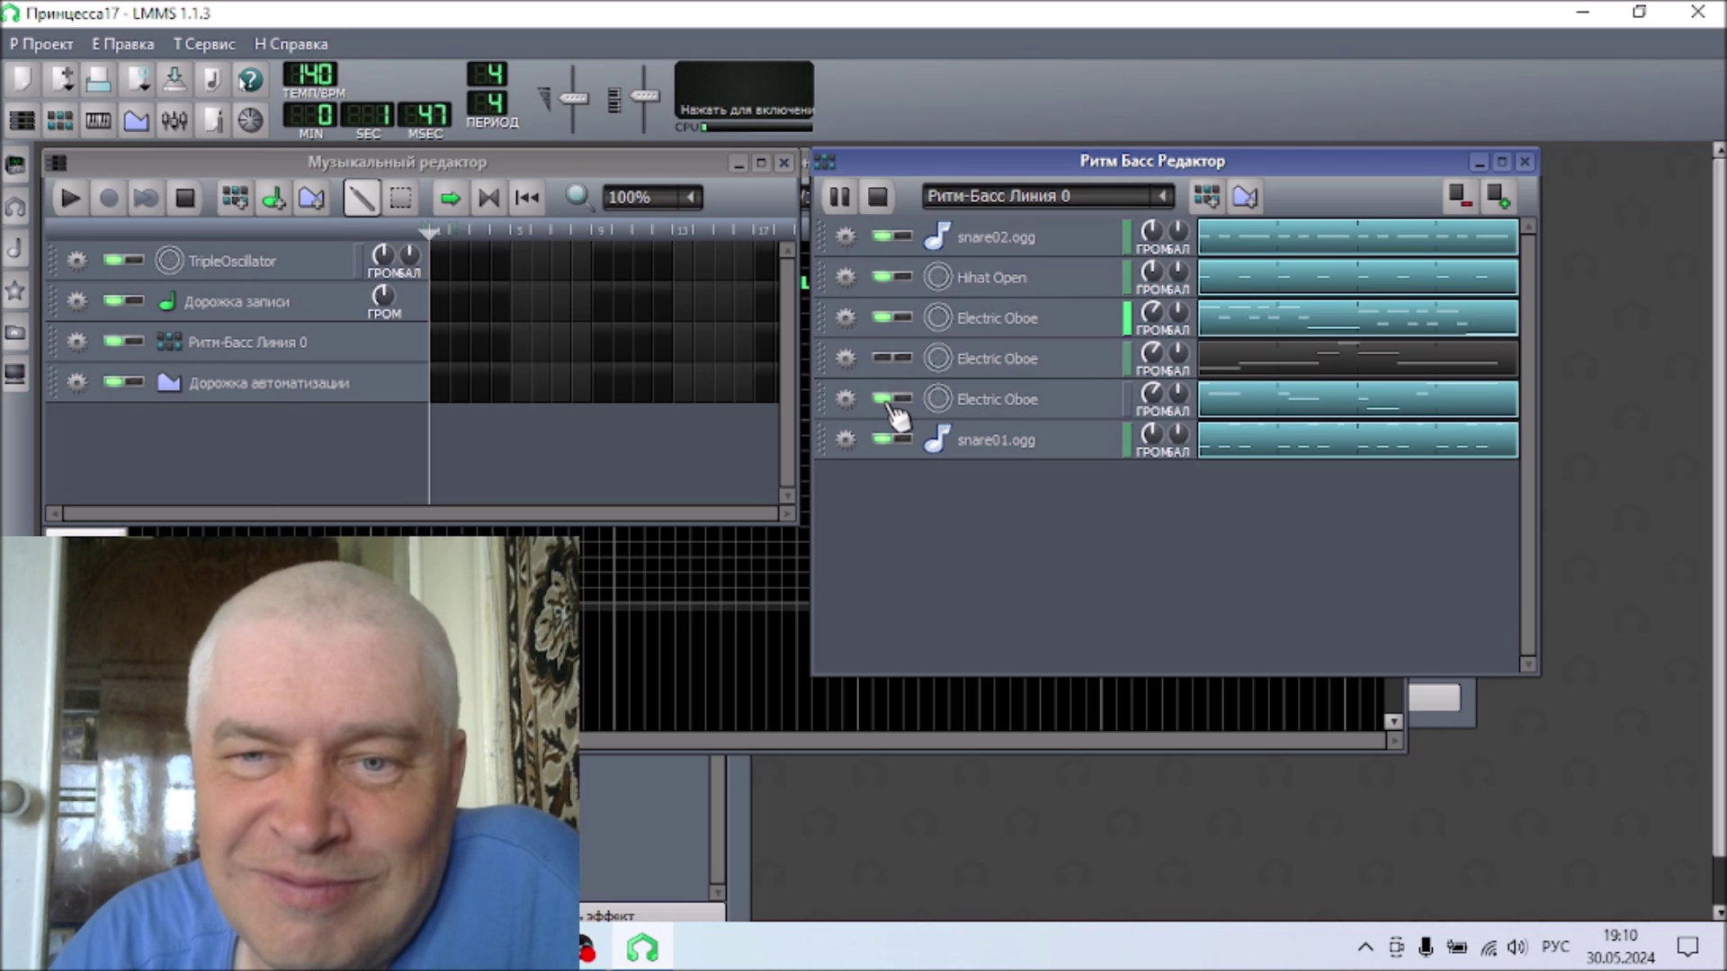
Task: Open the 100% zoom dropdown
Action: click(690, 198)
